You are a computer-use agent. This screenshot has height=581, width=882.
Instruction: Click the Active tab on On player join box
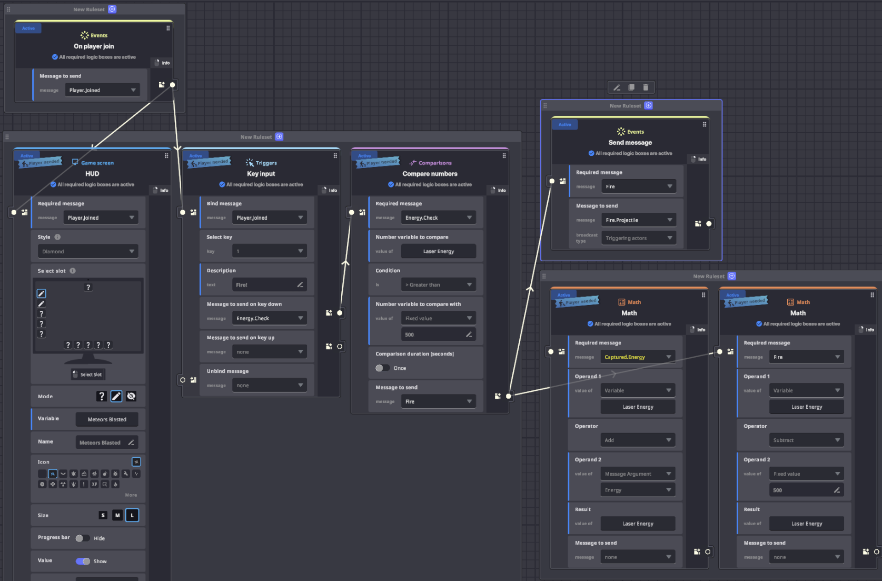(x=28, y=28)
